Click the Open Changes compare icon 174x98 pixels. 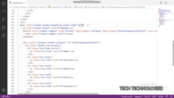161,3
